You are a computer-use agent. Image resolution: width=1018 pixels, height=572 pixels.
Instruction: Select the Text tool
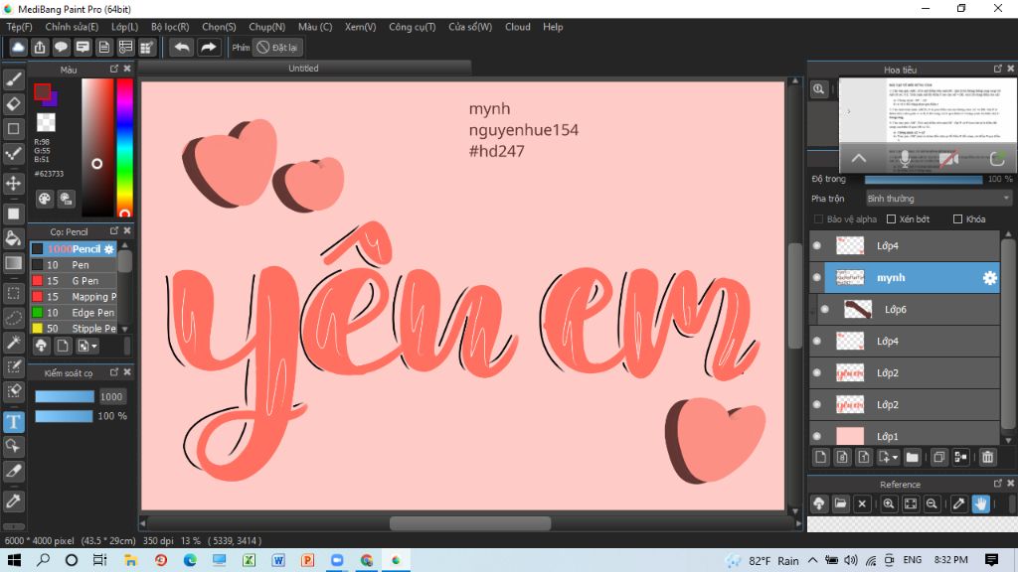tap(14, 421)
